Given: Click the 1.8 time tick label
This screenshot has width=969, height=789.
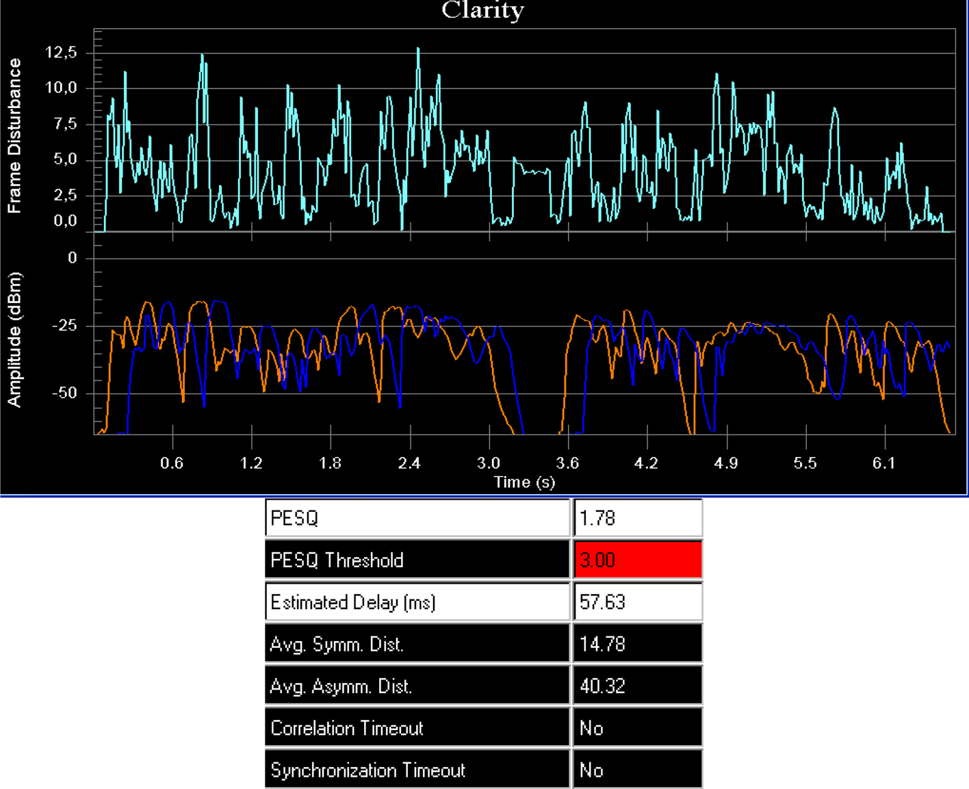Looking at the screenshot, I should 330,463.
